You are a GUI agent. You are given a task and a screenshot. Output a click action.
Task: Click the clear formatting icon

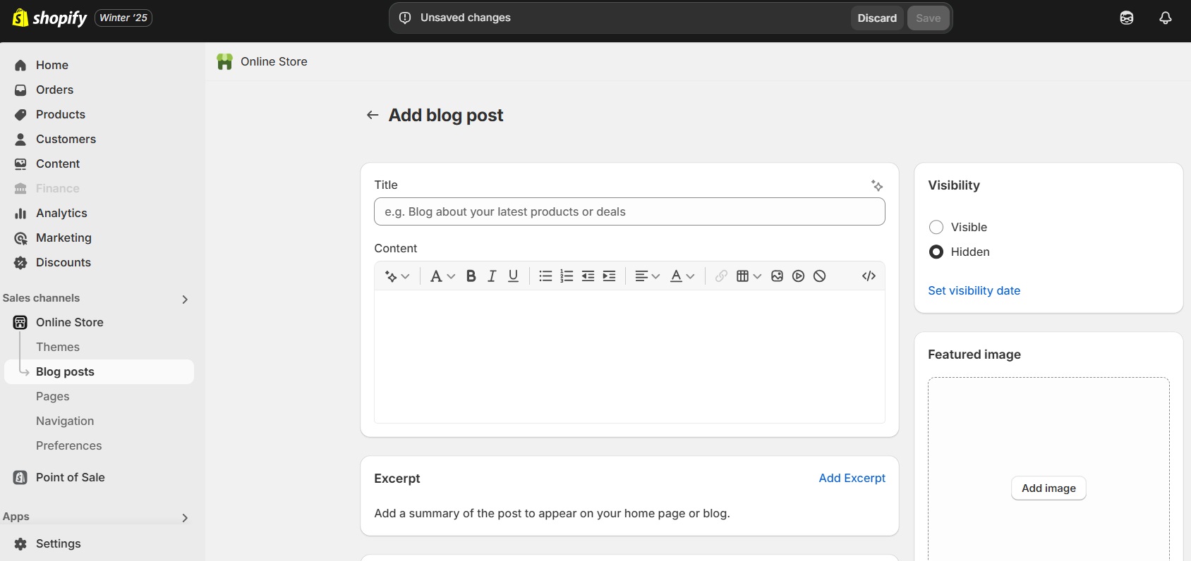point(819,276)
